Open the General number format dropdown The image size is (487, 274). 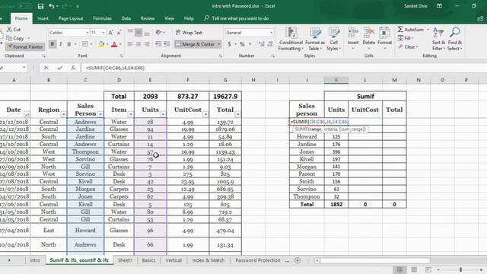point(271,33)
